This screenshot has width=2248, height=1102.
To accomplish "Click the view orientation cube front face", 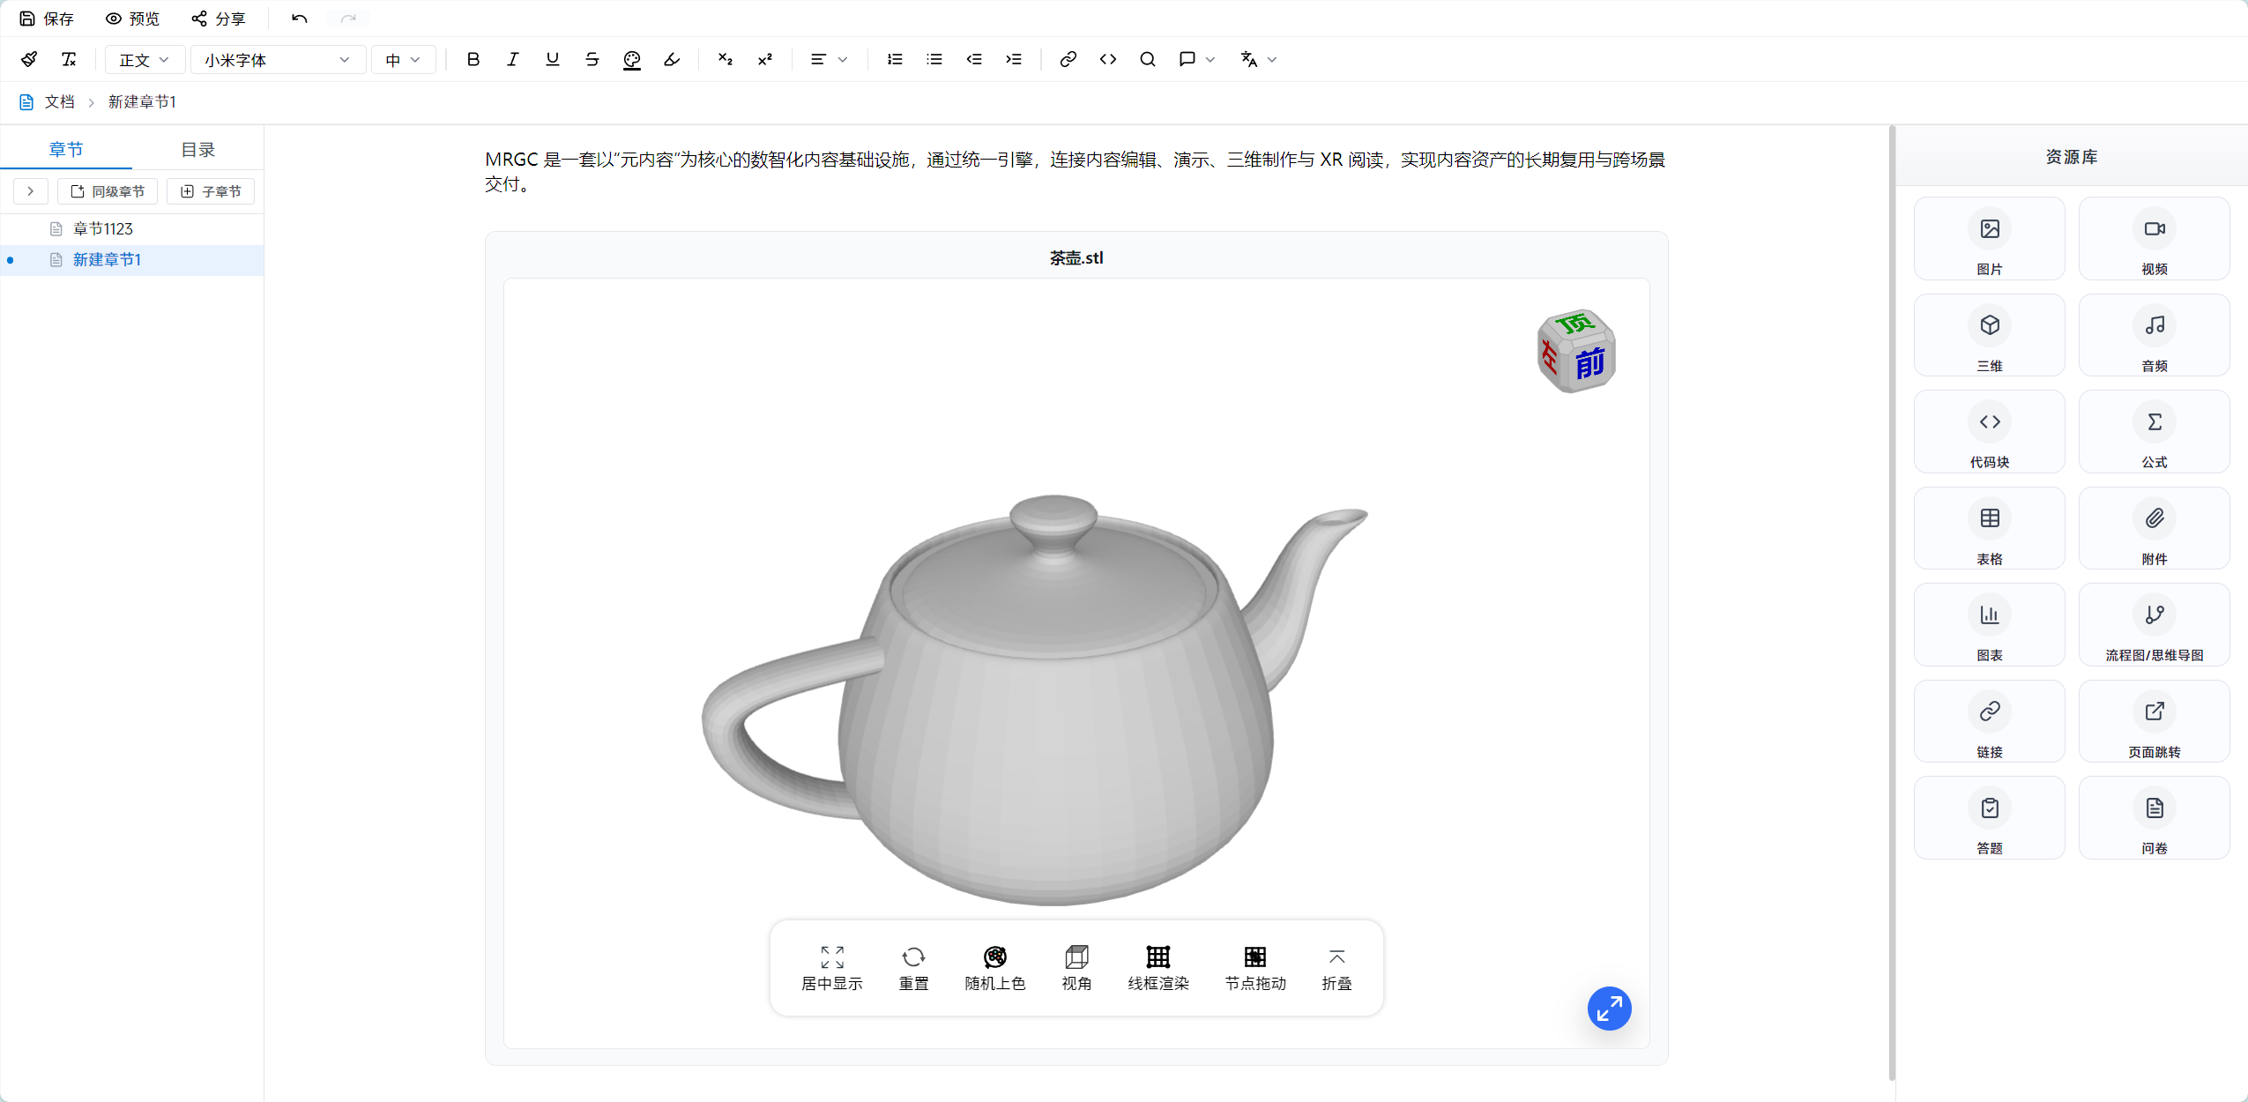I will pos(1589,362).
